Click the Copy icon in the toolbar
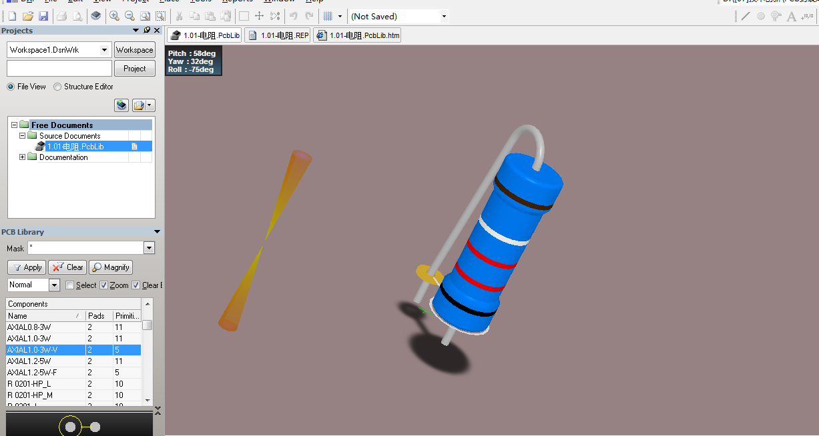This screenshot has width=819, height=436. pos(194,16)
